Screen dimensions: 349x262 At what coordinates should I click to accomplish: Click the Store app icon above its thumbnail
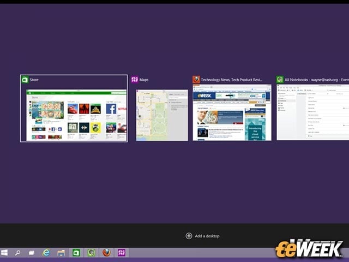25,80
